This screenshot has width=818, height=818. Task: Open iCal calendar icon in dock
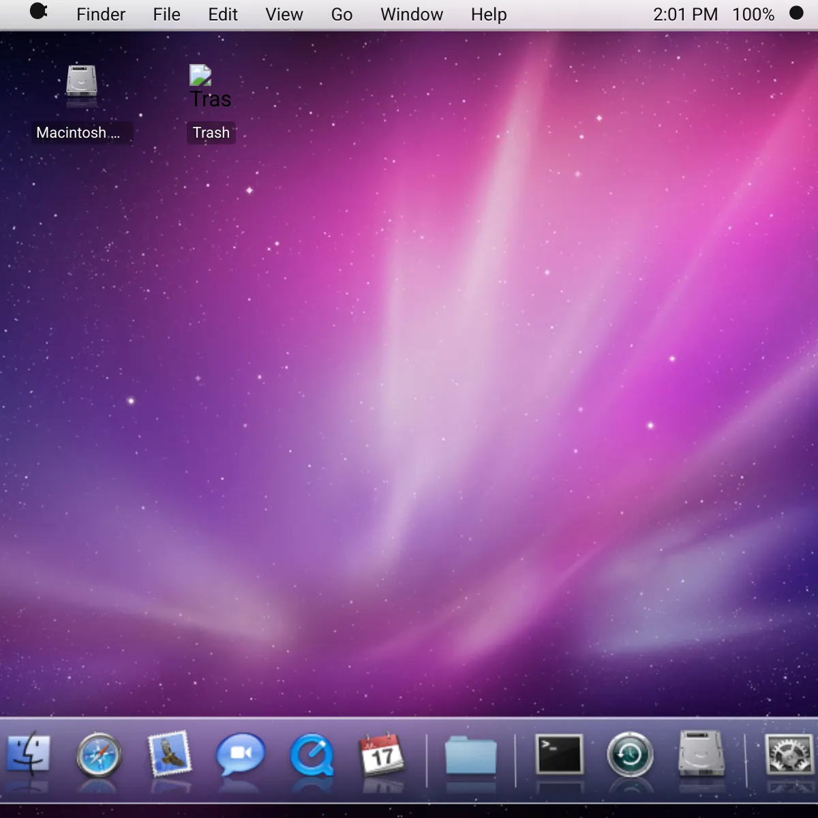click(x=382, y=754)
